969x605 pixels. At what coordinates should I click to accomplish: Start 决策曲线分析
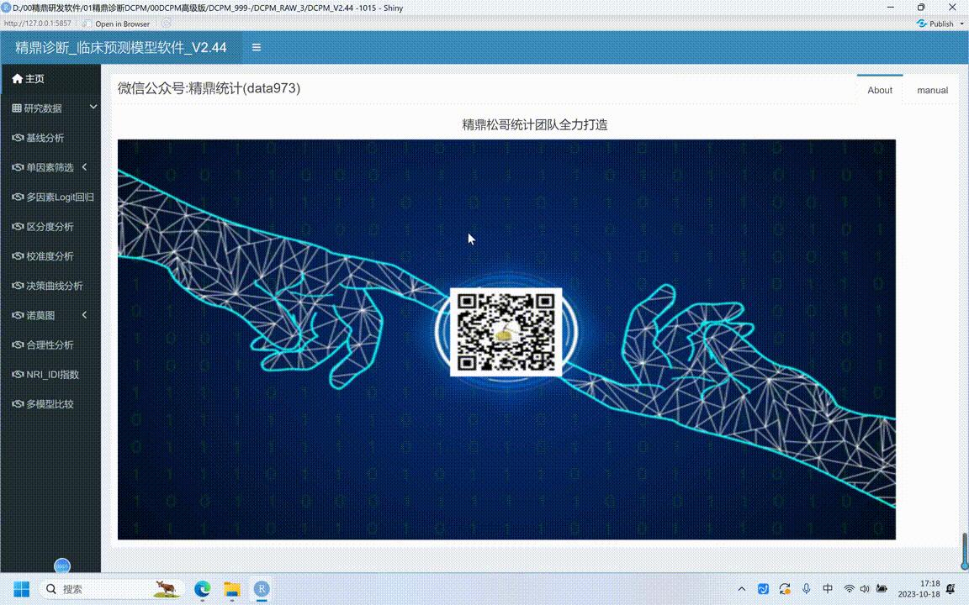[52, 286]
